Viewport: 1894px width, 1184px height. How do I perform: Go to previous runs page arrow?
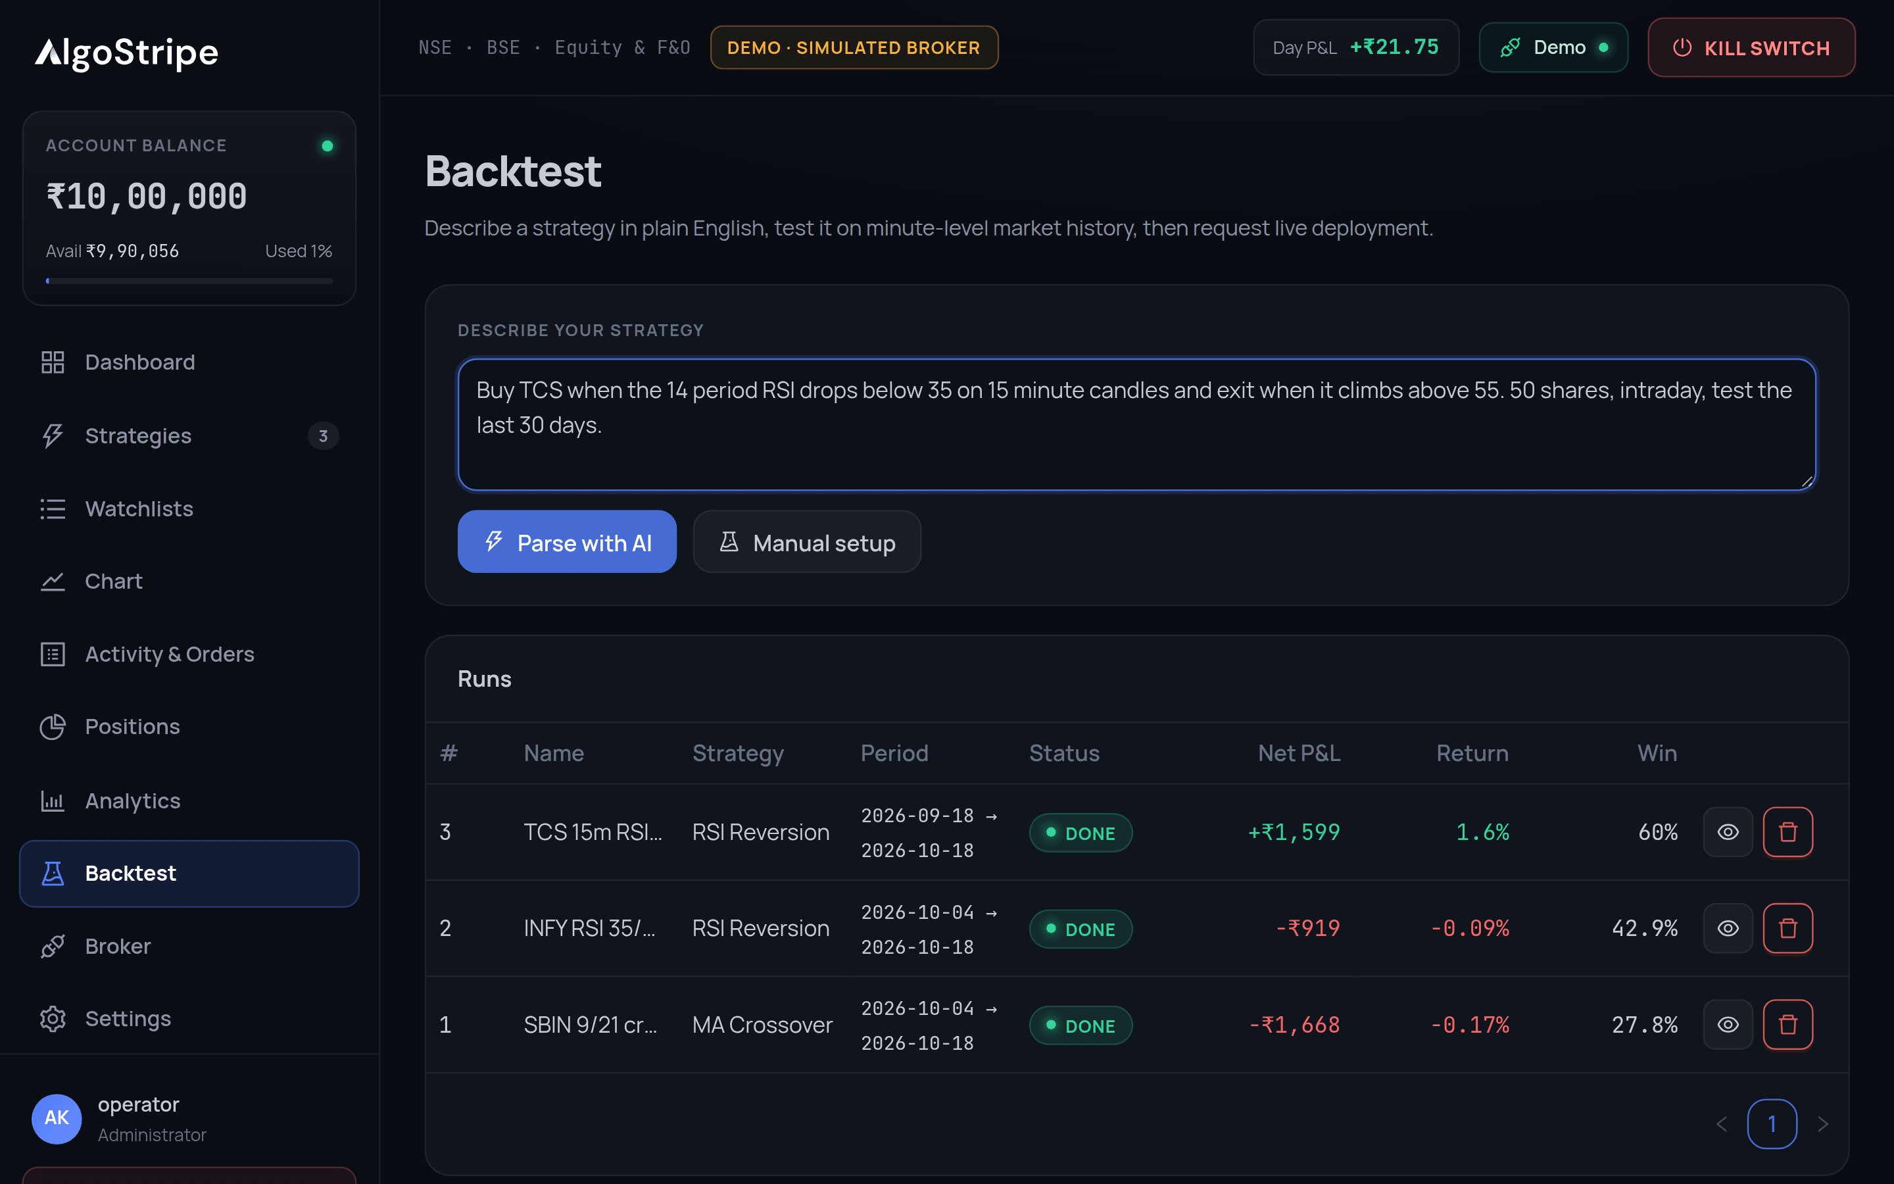coord(1722,1123)
